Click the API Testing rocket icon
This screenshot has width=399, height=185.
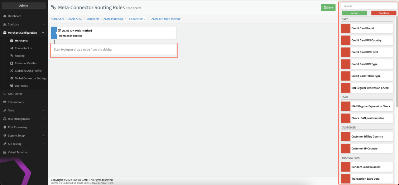click(x=5, y=144)
